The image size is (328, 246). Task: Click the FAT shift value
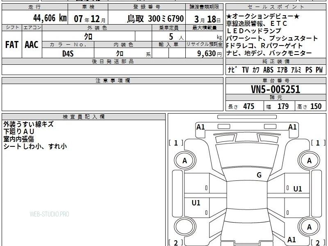click(x=12, y=45)
